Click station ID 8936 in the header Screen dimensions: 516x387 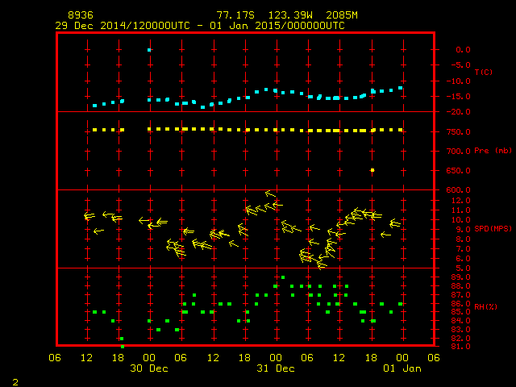[x=80, y=15]
